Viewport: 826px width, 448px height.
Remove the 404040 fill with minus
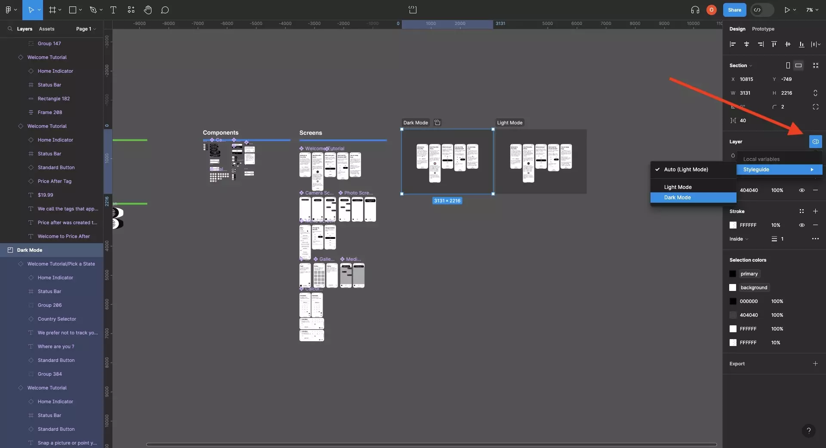(815, 190)
